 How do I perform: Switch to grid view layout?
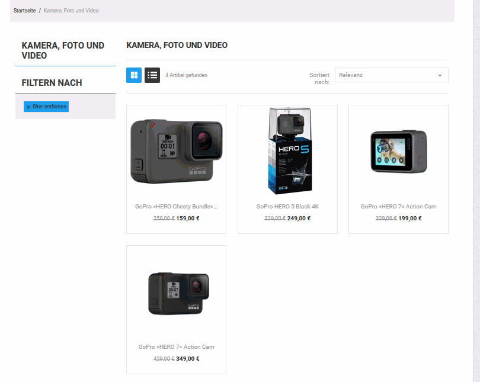[x=134, y=75]
